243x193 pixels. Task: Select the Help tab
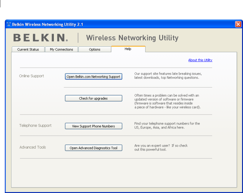pos(128,49)
